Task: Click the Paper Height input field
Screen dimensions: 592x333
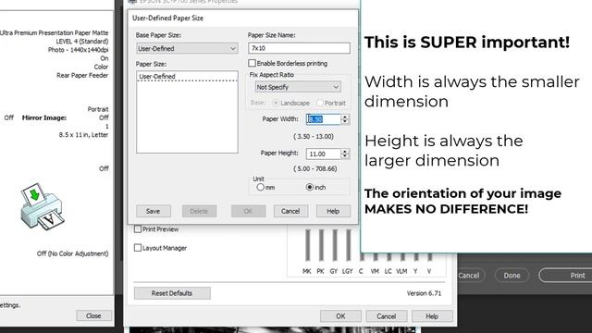Action: click(x=323, y=154)
